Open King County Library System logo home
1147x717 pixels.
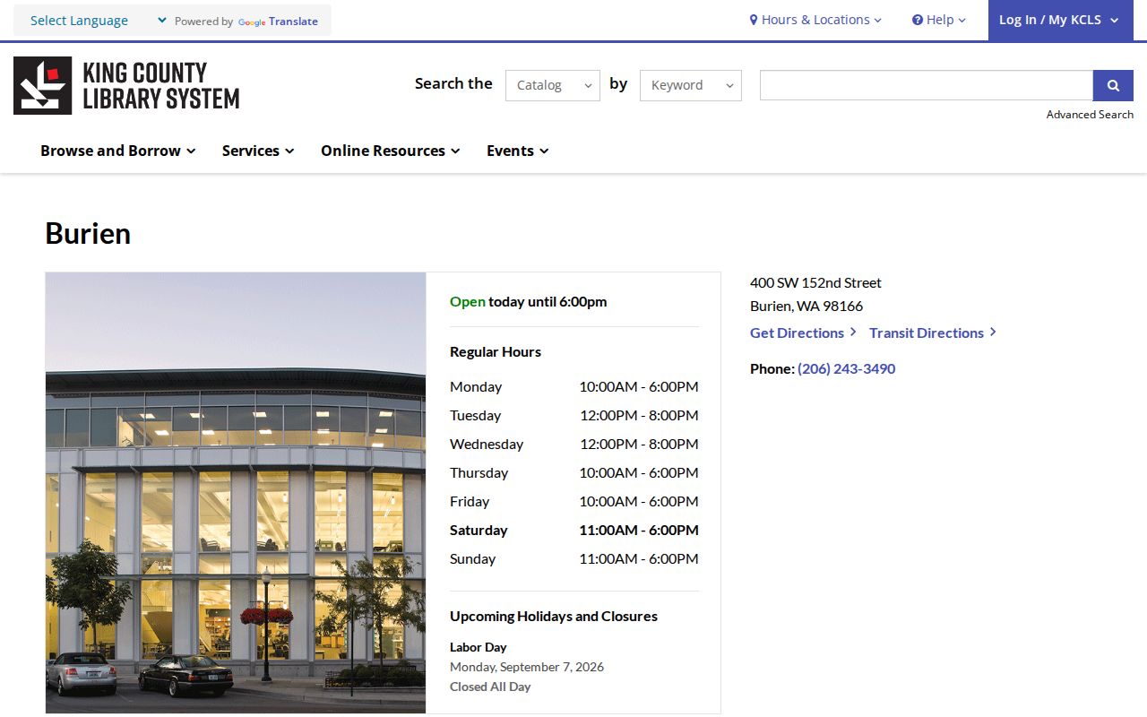click(126, 85)
